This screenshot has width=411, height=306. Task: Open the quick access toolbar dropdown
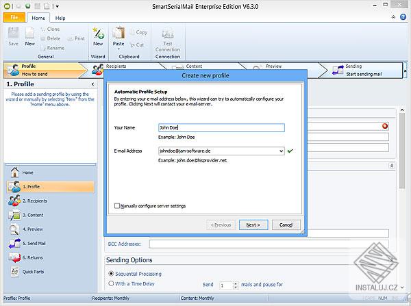[x=58, y=6]
